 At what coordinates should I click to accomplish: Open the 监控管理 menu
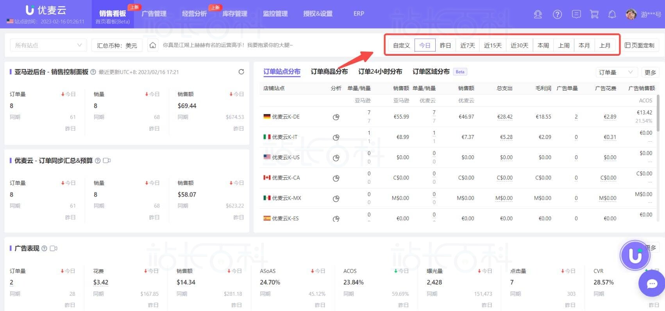click(x=275, y=14)
